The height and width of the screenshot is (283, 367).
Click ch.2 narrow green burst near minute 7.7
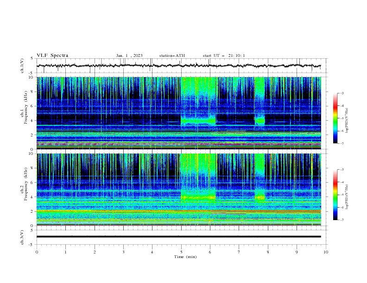click(x=259, y=178)
